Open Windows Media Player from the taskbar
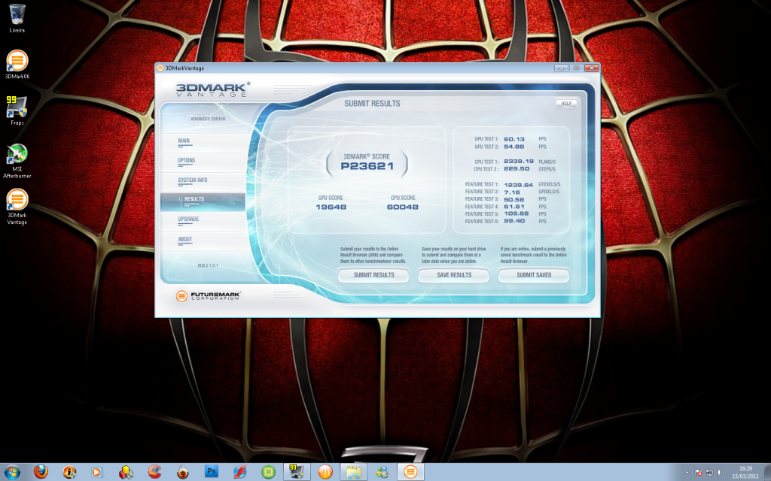 96,472
